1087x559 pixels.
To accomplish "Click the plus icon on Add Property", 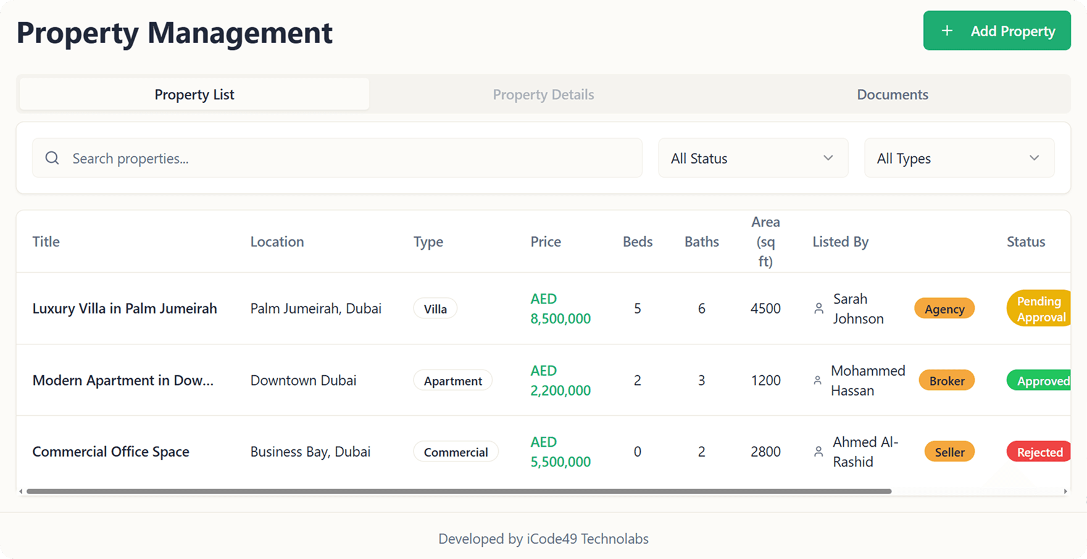I will (x=947, y=31).
